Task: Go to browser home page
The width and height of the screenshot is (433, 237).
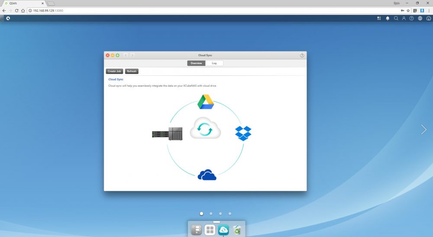Action: pos(23,10)
